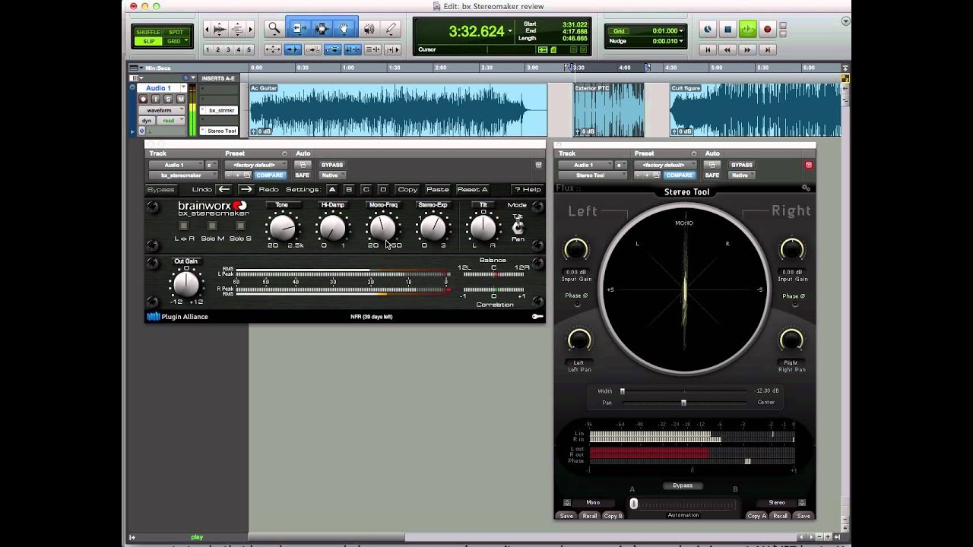
Task: Open Grid mode dropdown arrow
Action: click(185, 41)
